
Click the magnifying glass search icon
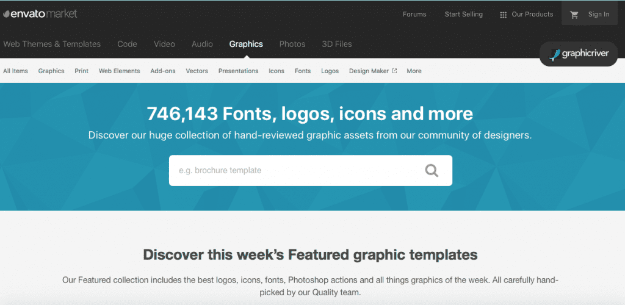coord(432,171)
